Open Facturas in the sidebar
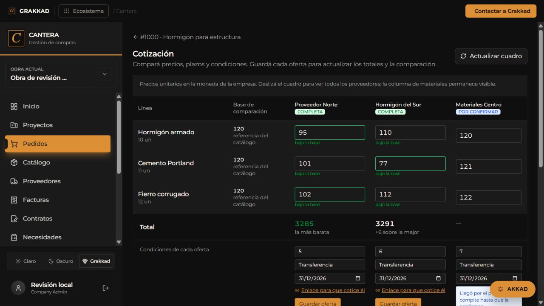This screenshot has height=306, width=544. pos(58,200)
